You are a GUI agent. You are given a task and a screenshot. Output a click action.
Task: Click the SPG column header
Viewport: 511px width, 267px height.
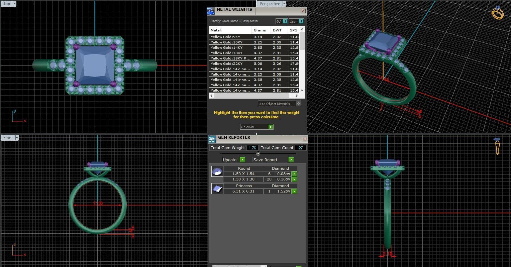pyautogui.click(x=294, y=30)
